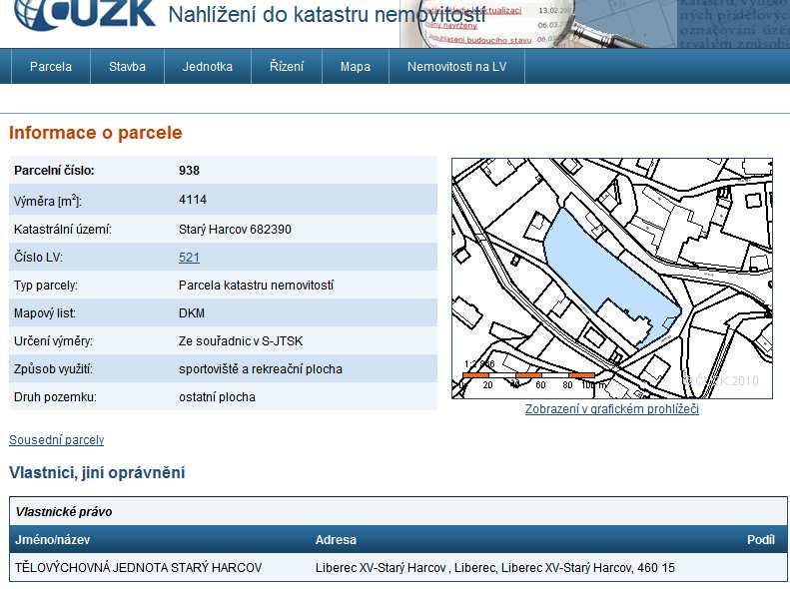The height and width of the screenshot is (589, 790).
Task: Click the ČÚZK logo in the header
Action: click(85, 14)
